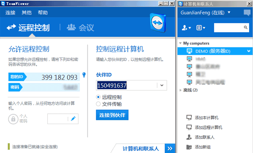
Task: Select the 远程控制 radio button
Action: (x=98, y=97)
